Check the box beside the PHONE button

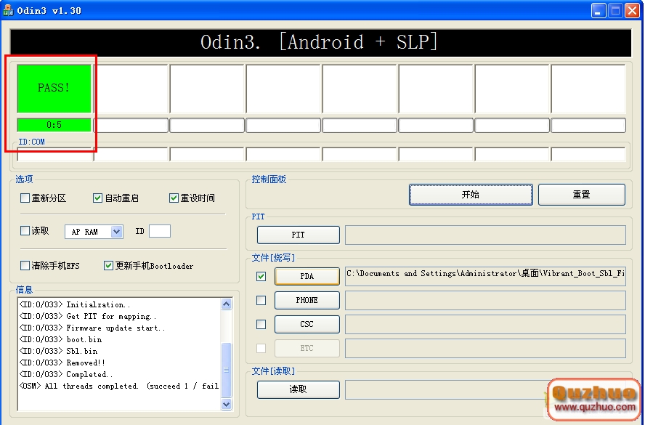pos(261,300)
